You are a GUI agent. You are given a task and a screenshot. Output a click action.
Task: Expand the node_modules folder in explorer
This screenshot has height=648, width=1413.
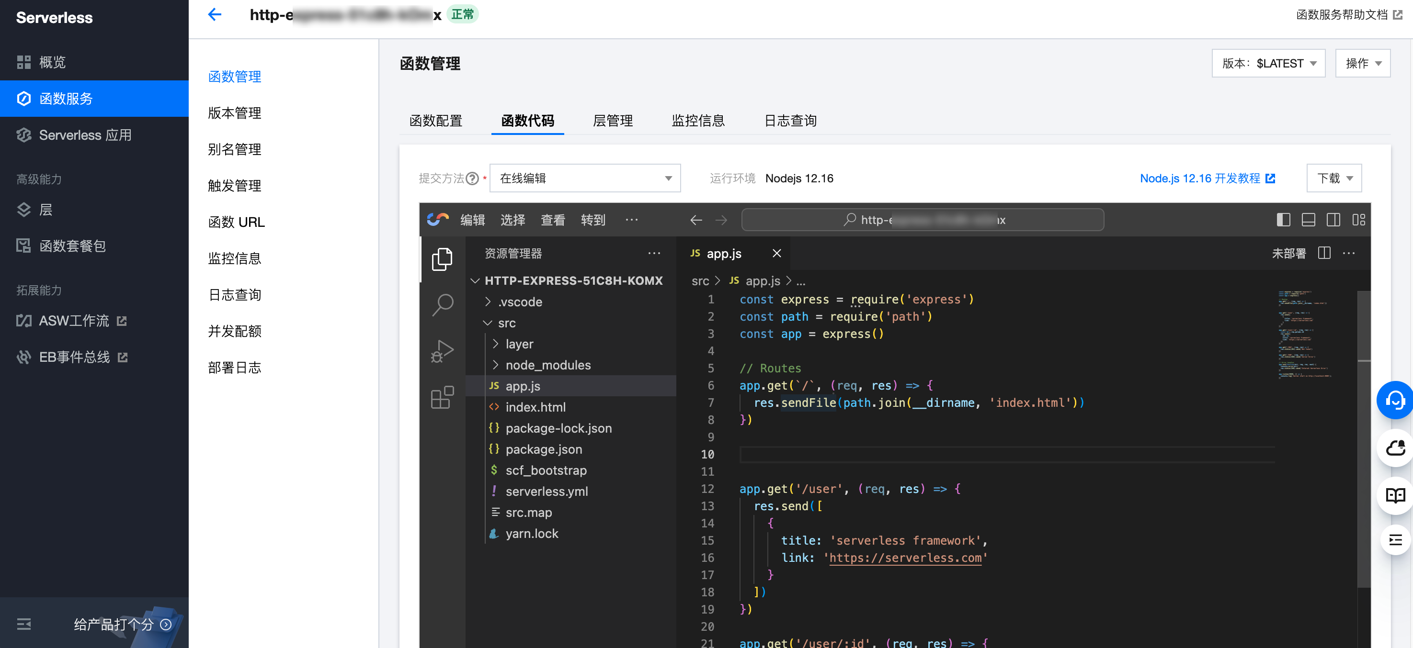pos(547,365)
